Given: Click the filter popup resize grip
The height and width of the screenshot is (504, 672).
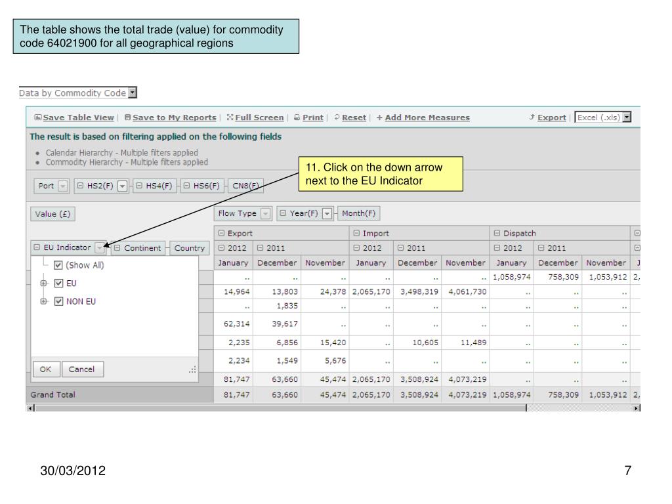Looking at the screenshot, I should tap(192, 369).
